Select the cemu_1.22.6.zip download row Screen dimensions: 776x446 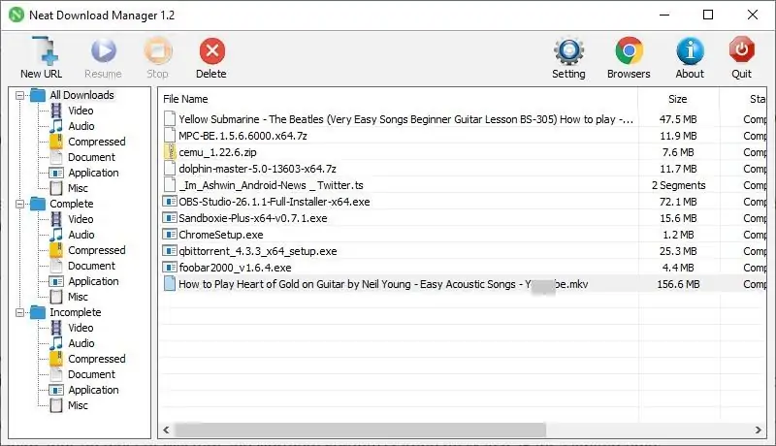tap(463, 152)
